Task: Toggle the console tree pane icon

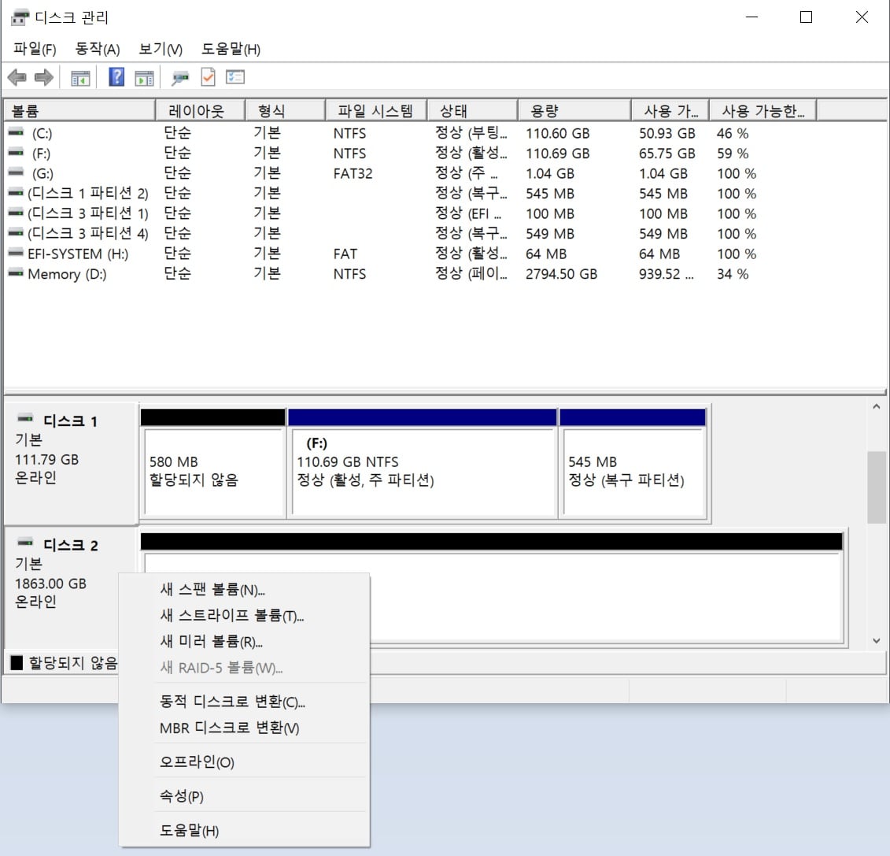Action: point(80,78)
